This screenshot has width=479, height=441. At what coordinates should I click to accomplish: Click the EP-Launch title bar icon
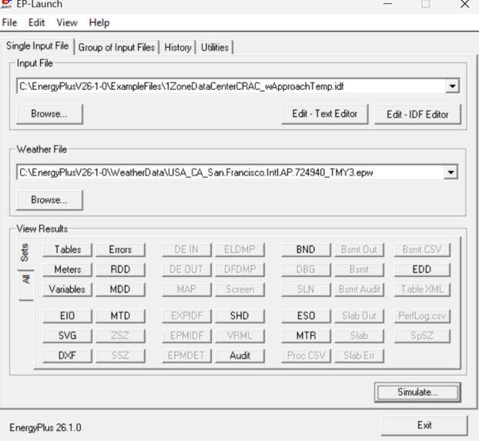point(6,4)
